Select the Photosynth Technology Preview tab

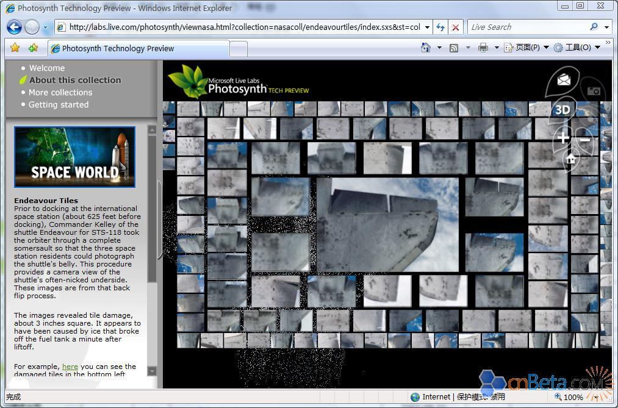pyautogui.click(x=138, y=48)
